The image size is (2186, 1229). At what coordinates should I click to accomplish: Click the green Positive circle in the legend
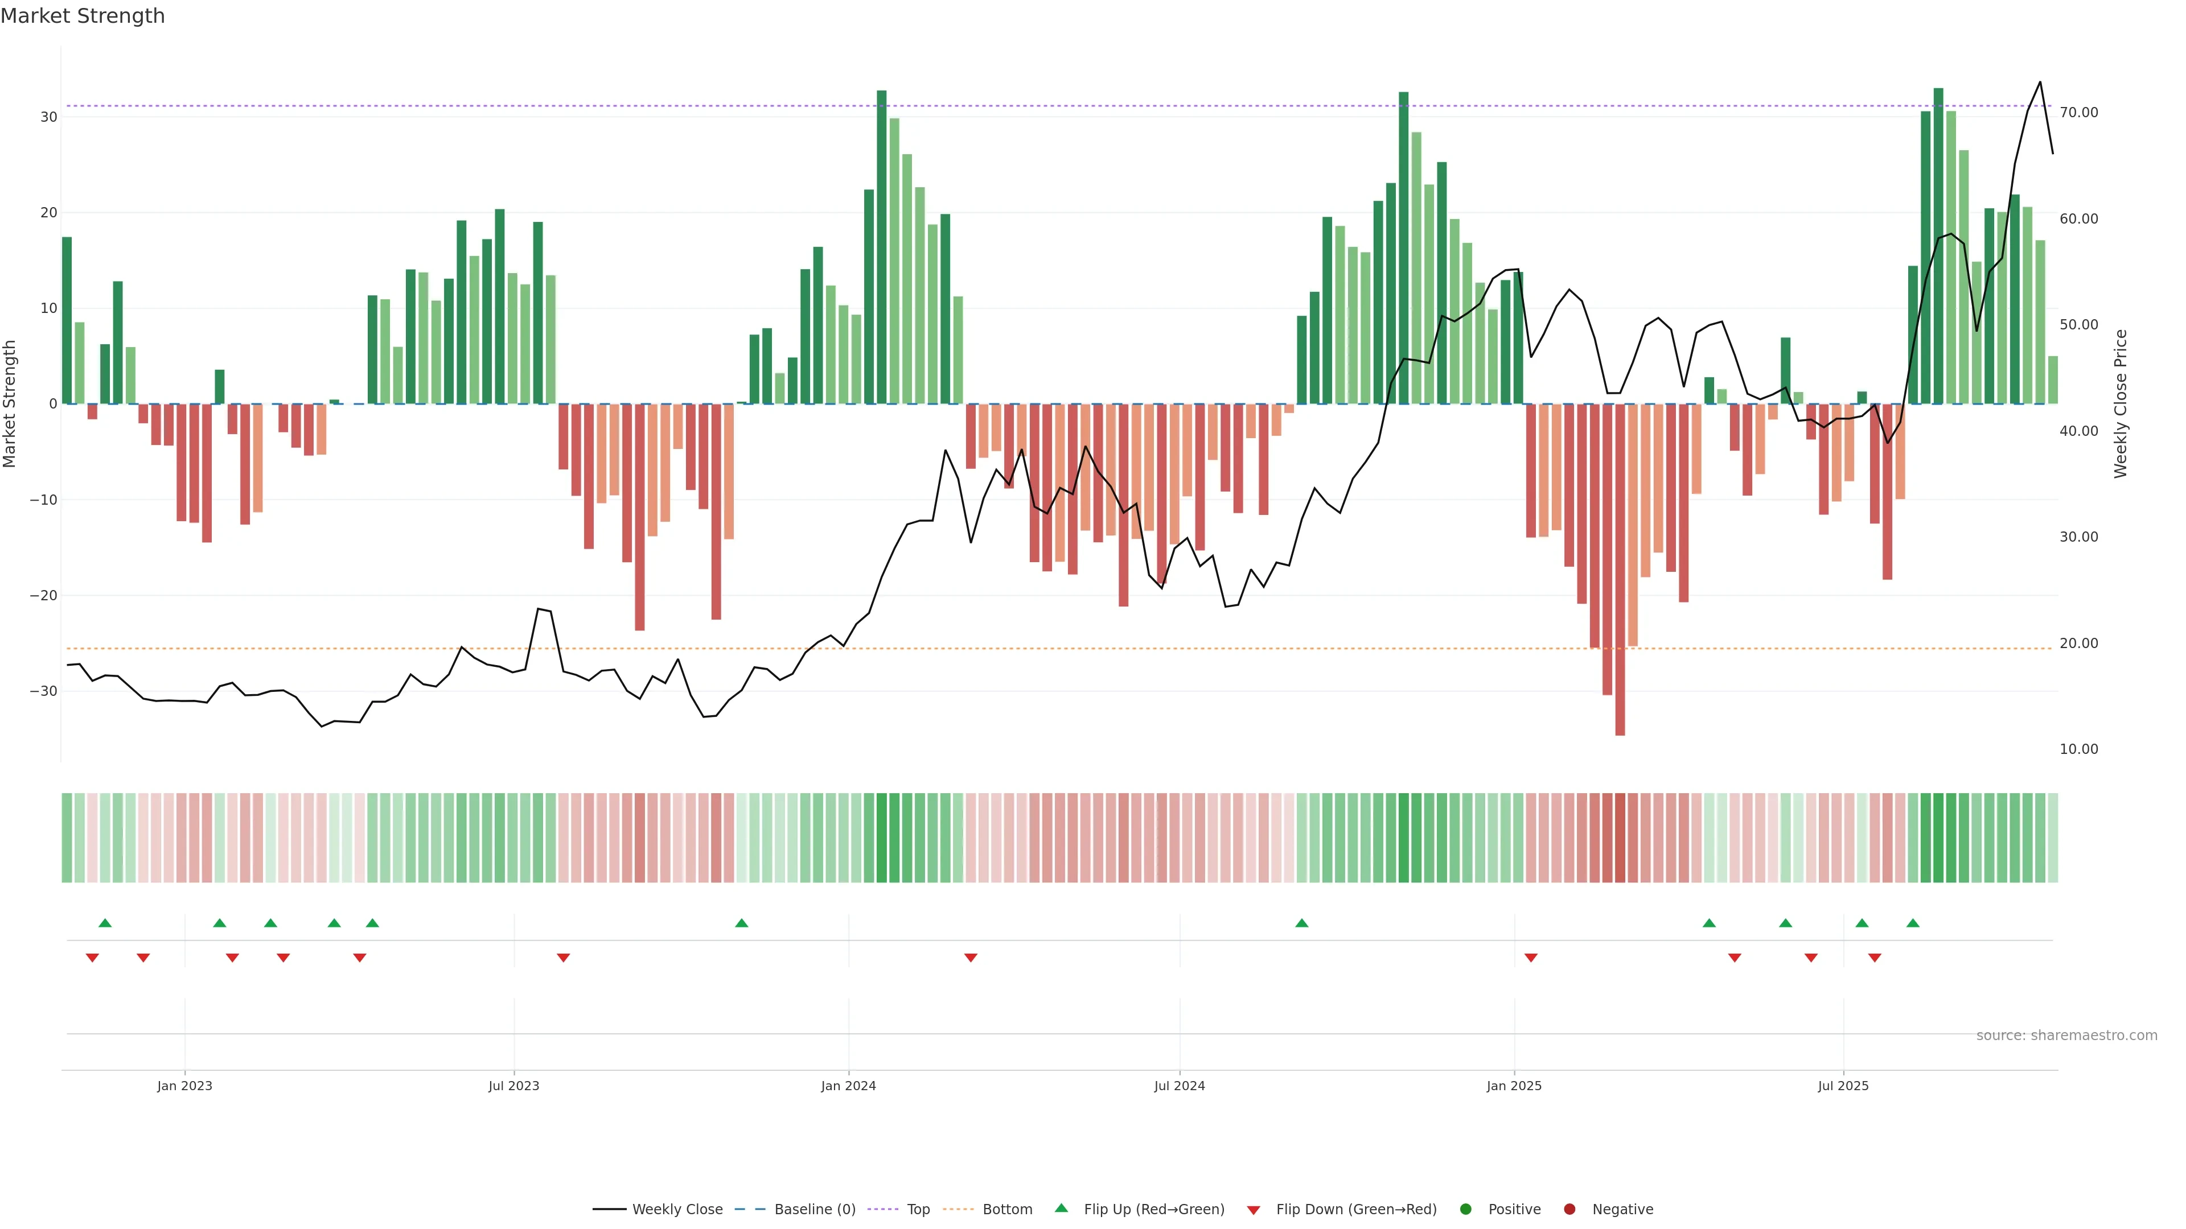(x=1465, y=1209)
